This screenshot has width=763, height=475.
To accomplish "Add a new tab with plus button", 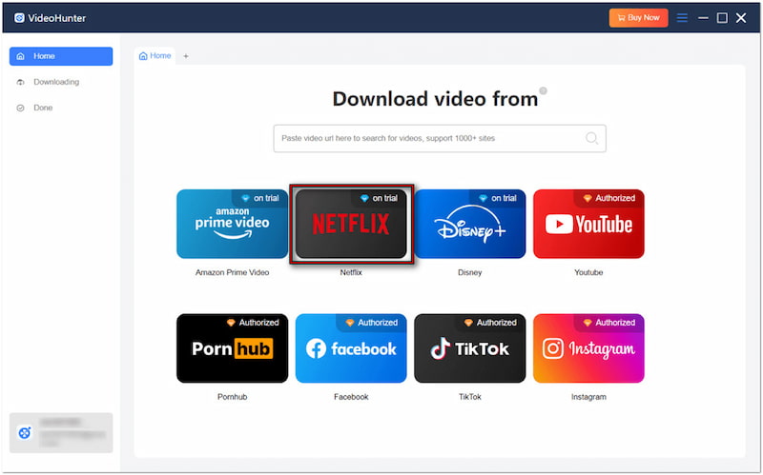I will (186, 56).
